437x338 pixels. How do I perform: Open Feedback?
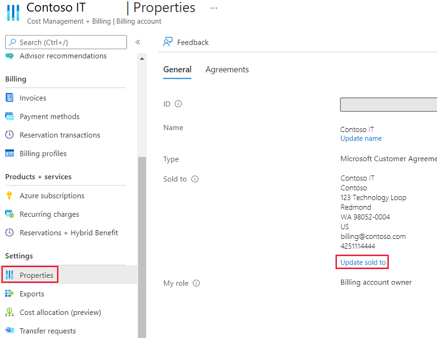click(193, 42)
